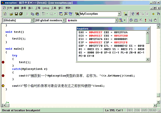The height and width of the screenshot is (113, 161).
Task: Click the Build icon in build toolbar
Action: click(136, 20)
